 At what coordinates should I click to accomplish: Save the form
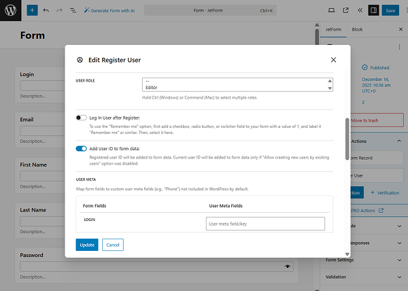click(x=390, y=10)
